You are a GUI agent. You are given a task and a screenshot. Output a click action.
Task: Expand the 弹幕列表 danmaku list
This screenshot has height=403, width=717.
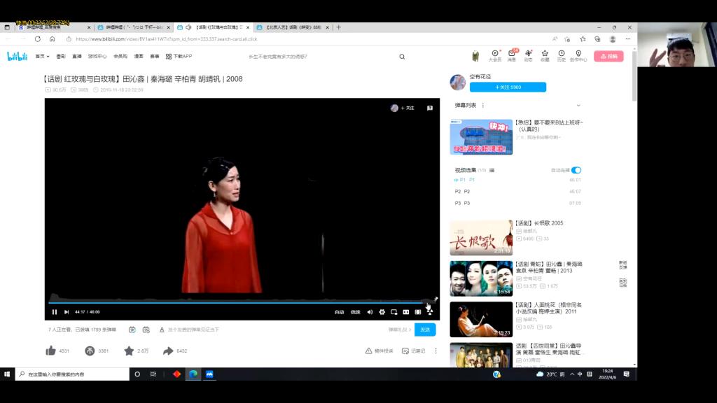tap(578, 106)
